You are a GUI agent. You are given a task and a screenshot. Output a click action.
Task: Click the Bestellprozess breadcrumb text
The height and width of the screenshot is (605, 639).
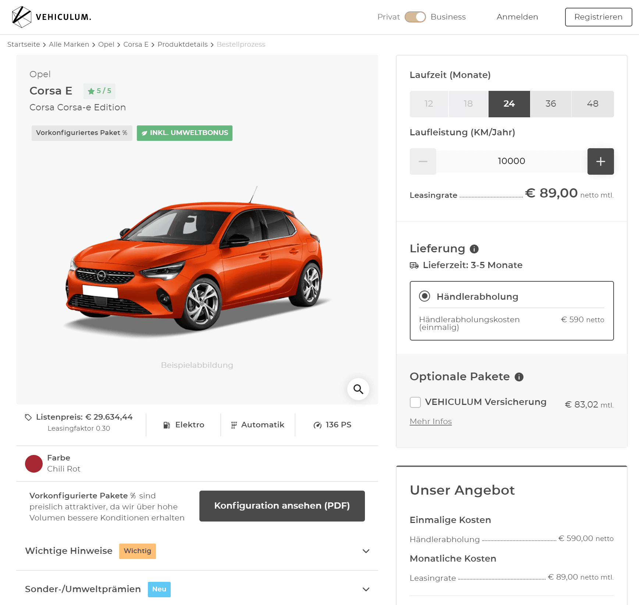[241, 45]
